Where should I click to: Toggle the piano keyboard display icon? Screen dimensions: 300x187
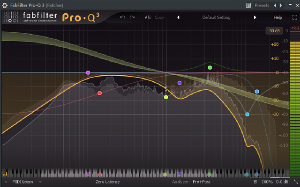[5, 174]
